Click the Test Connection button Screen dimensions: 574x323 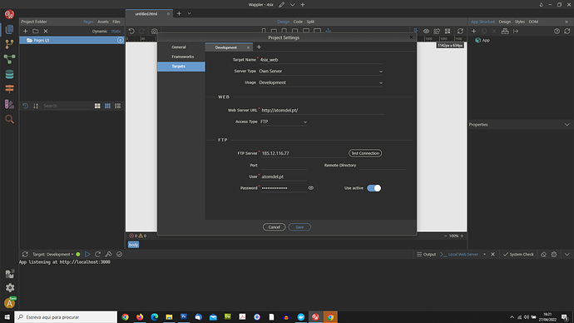(365, 153)
